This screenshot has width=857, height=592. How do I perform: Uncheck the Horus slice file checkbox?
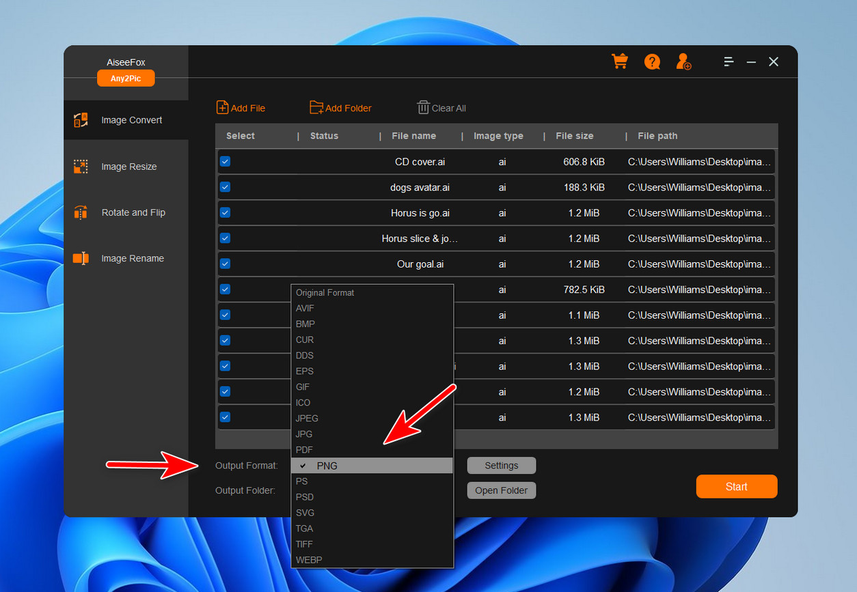click(x=225, y=238)
